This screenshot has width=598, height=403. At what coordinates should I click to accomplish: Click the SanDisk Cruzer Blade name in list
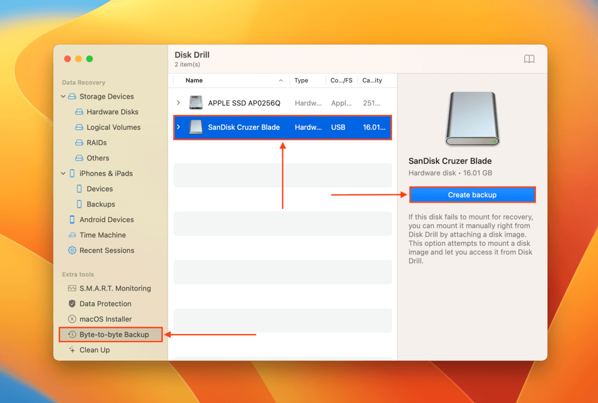244,127
